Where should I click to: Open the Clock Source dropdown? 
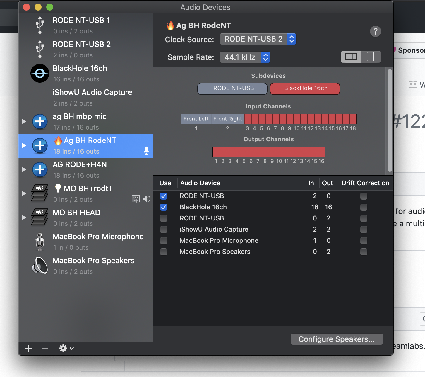(x=258, y=39)
